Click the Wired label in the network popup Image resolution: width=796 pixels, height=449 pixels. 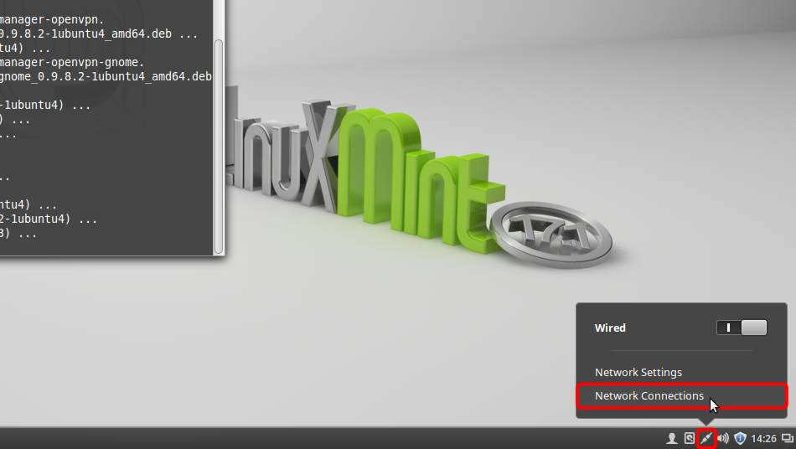click(x=610, y=328)
